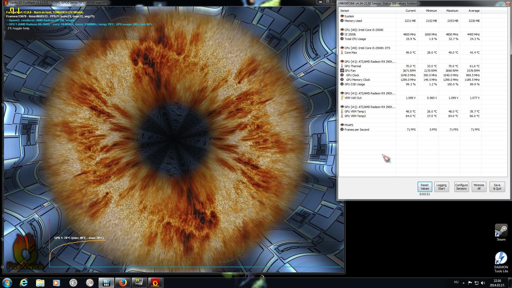Click the Show desktop strip

[510, 283]
